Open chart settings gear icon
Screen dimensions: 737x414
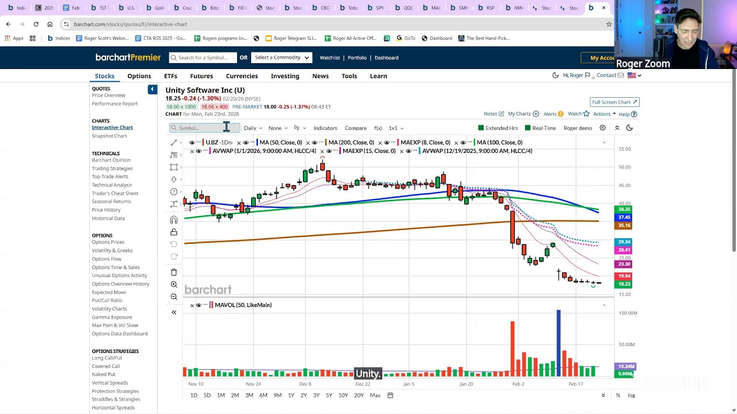coord(603,128)
